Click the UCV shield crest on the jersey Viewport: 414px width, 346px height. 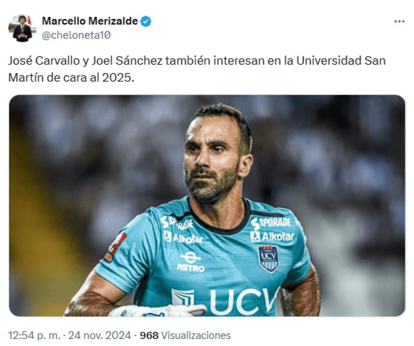(268, 259)
